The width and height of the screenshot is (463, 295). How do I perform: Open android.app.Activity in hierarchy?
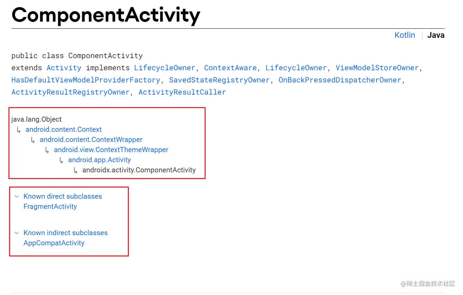99,160
